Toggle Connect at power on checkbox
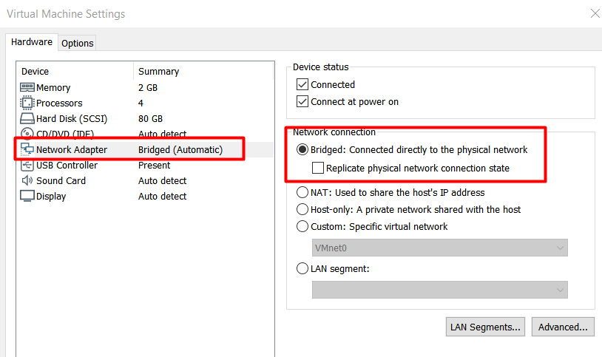 (302, 102)
